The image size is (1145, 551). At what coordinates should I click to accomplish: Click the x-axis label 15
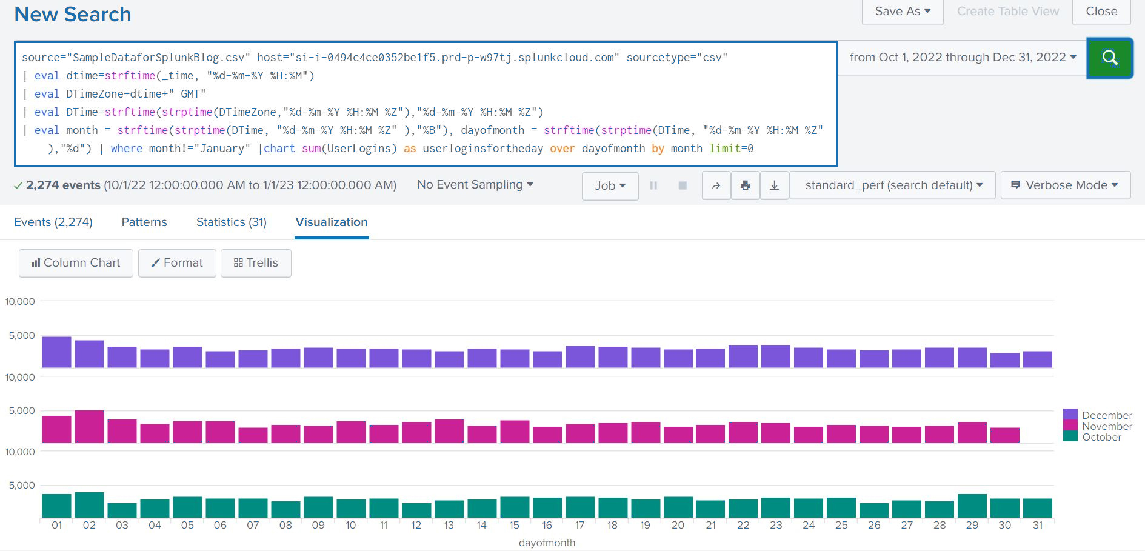tap(514, 525)
